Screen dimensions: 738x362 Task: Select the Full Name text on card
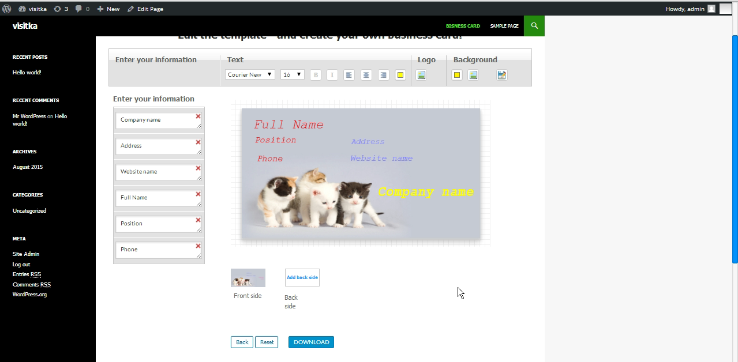(289, 125)
